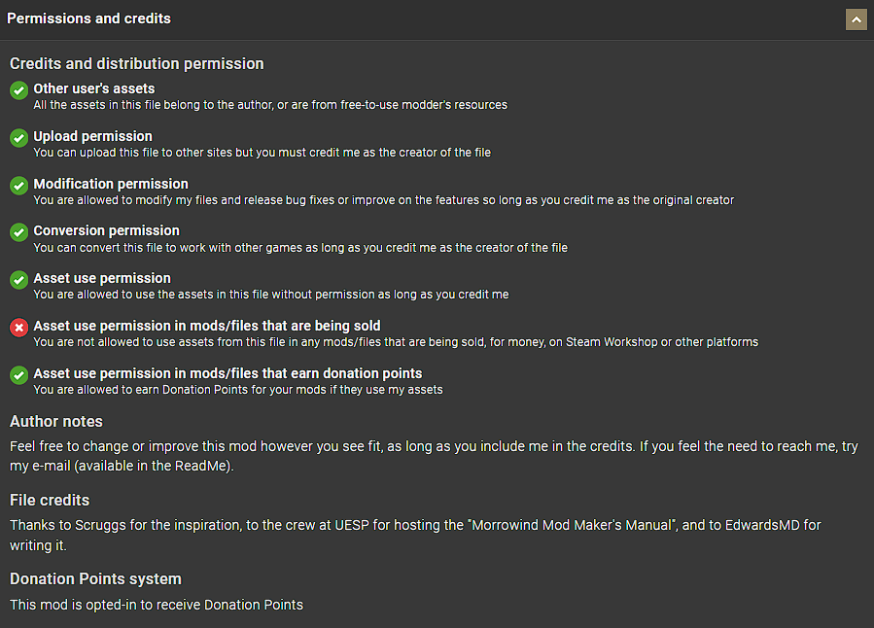
Task: Select the Upload permission heading
Action: pos(93,136)
